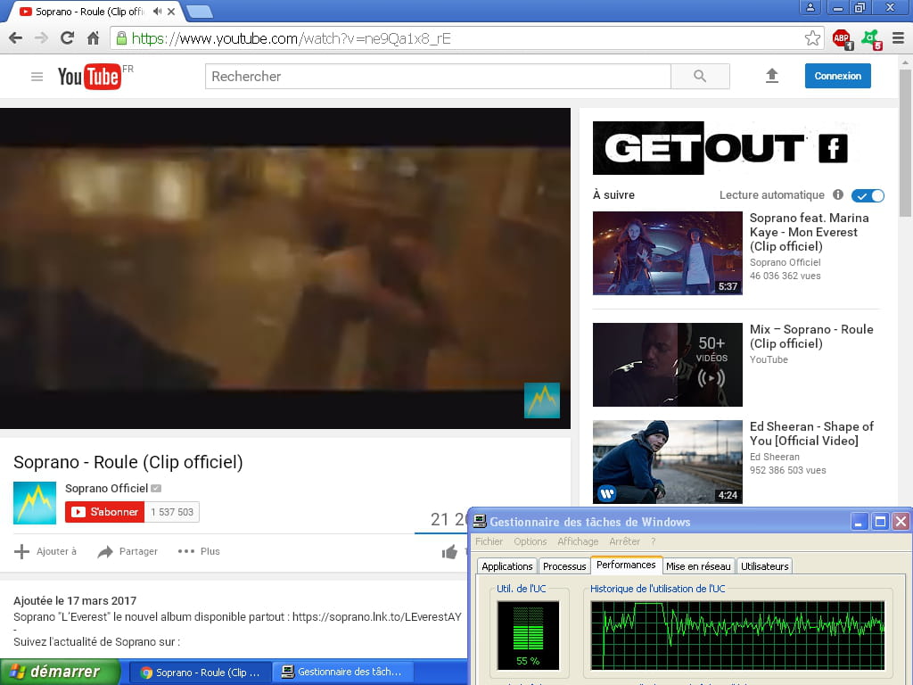The image size is (913, 685).
Task: Click the Ajouter à button
Action: [x=45, y=551]
